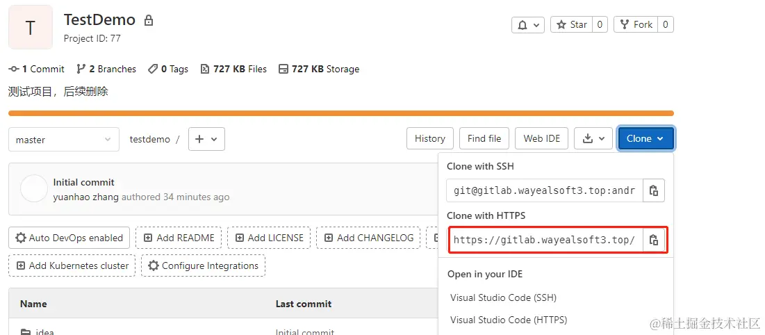Launch the Web IDE
The width and height of the screenshot is (765, 335).
pyautogui.click(x=541, y=139)
